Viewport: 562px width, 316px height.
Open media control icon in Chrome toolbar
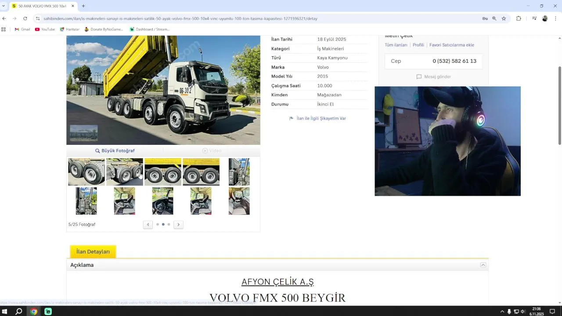(534, 18)
